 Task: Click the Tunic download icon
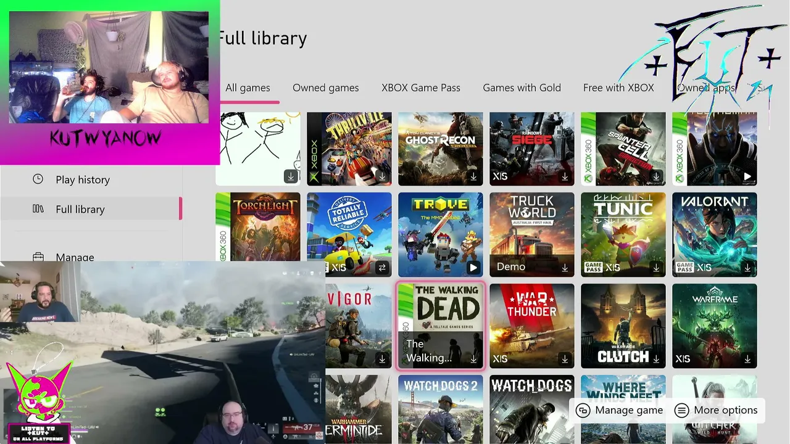pos(656,268)
